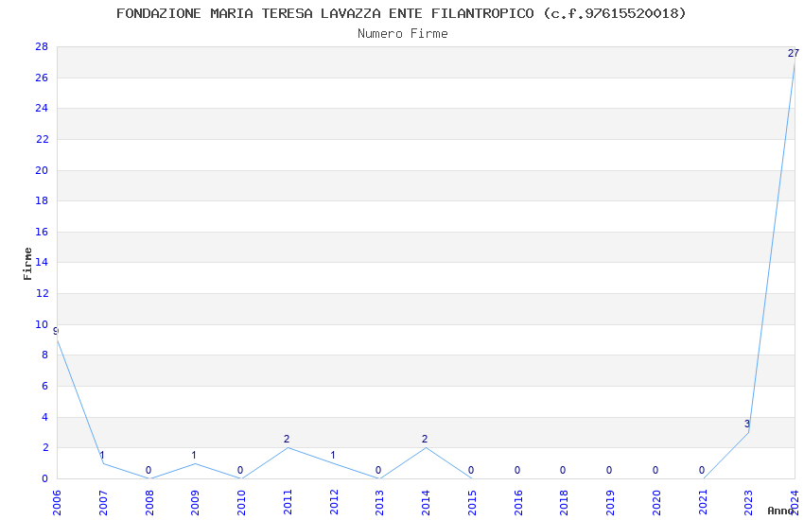
Task: Click the 2021 year label on x-axis
Action: [x=702, y=500]
